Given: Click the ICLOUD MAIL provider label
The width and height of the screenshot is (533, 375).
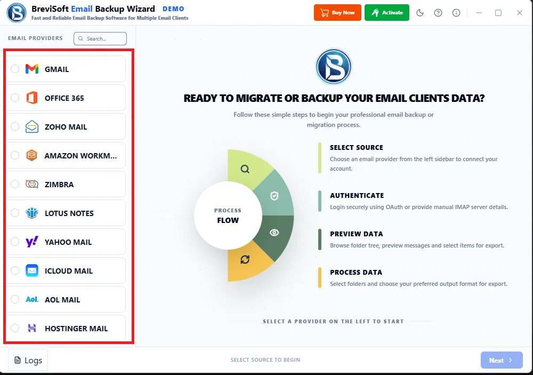Looking at the screenshot, I should 69,271.
